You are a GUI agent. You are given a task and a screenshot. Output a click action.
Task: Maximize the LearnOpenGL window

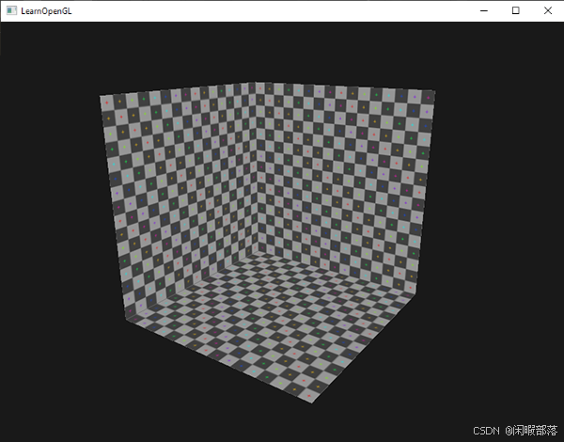coord(515,10)
